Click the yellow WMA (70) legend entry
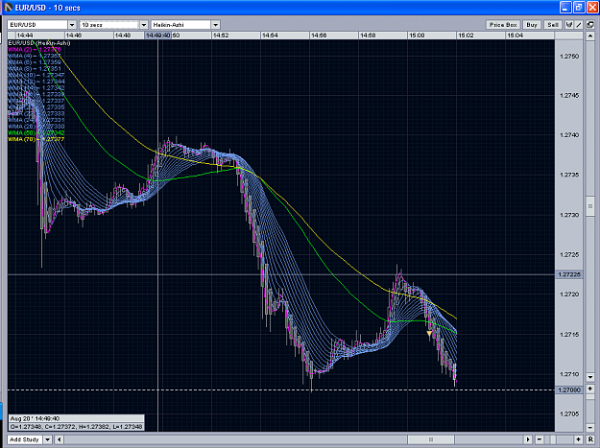Viewport: 600px width, 448px height. 36,139
